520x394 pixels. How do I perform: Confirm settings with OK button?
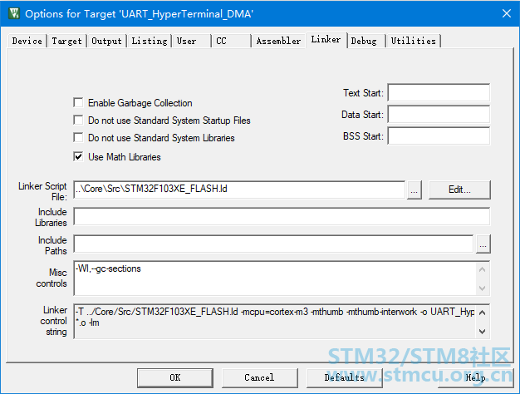(175, 377)
